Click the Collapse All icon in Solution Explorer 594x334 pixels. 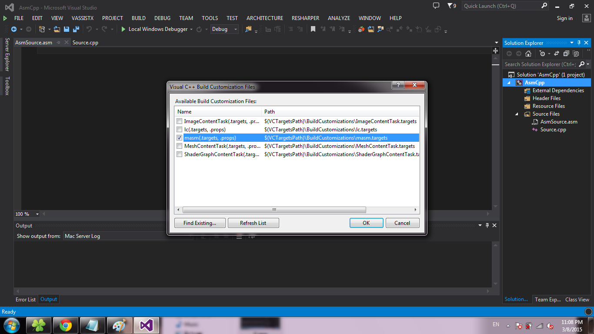(x=566, y=53)
